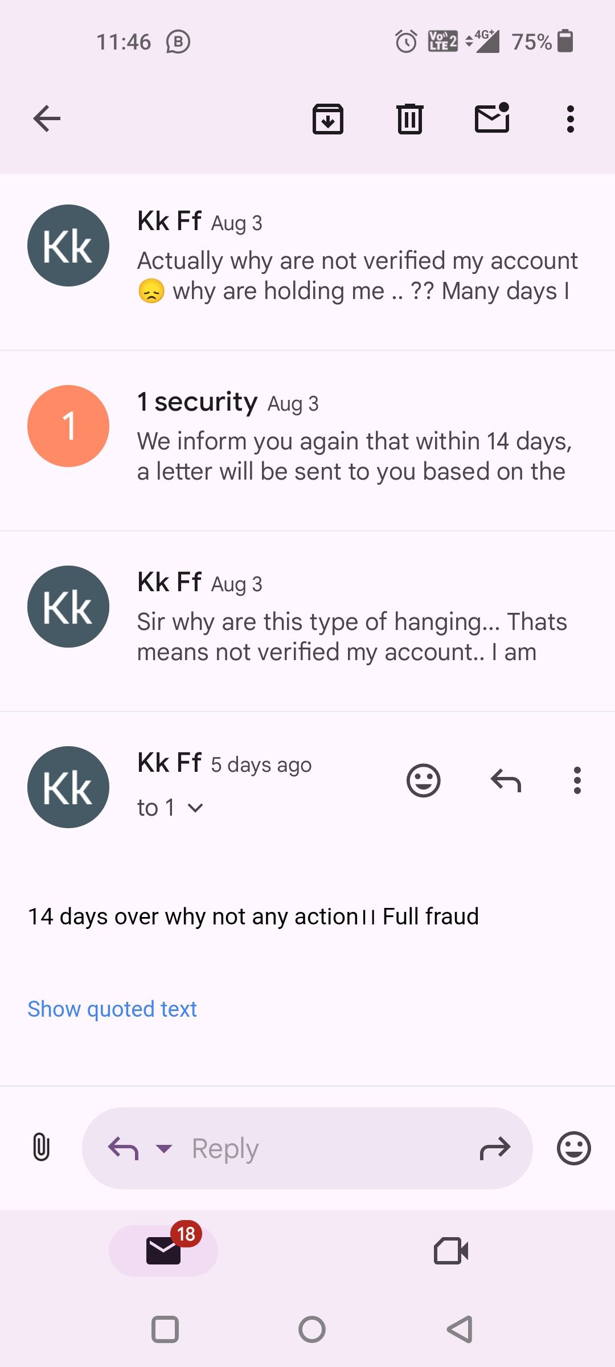Archive this email conversation
This screenshot has width=615, height=1367.
(x=328, y=119)
